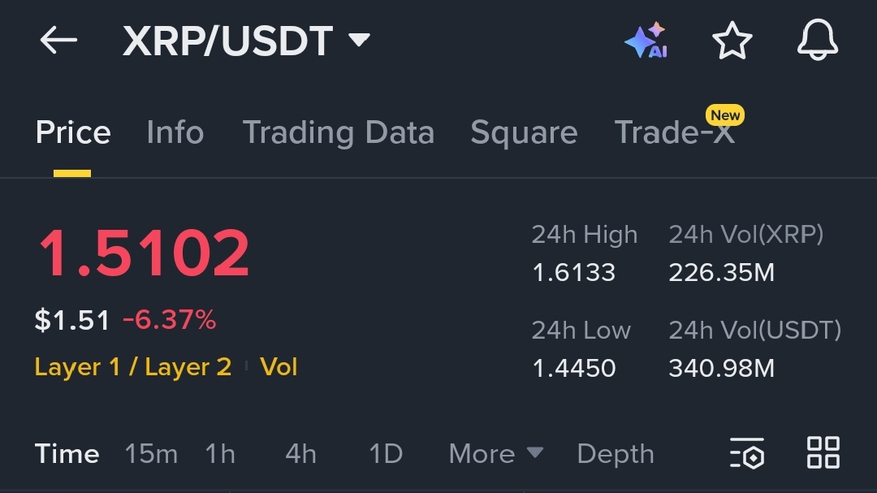Tap the Layer 1 / Layer 2 tag

point(132,367)
